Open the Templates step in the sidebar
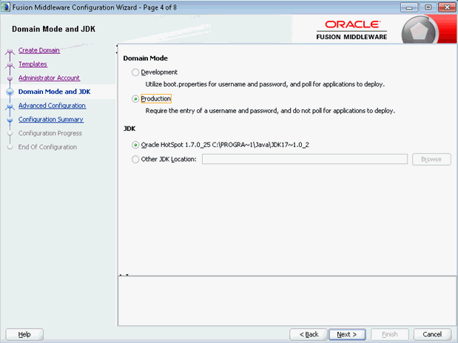458x343 pixels. point(33,64)
